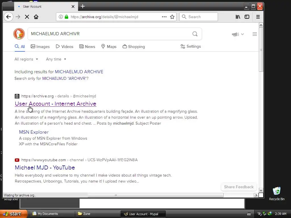Switch to Images results tab
This screenshot has width=291, height=218.
click(40, 47)
